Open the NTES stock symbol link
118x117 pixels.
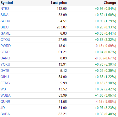pos(5,9)
